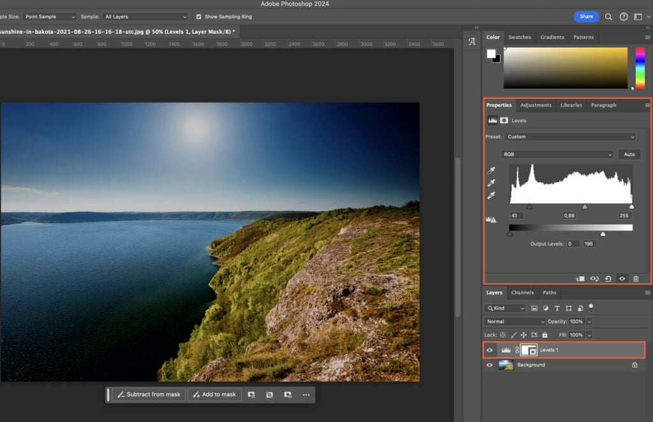Click the Output Levels 195 input field

[589, 244]
